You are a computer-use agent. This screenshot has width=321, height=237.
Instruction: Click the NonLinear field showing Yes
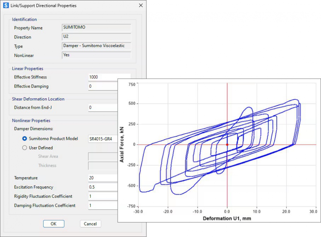(96, 55)
